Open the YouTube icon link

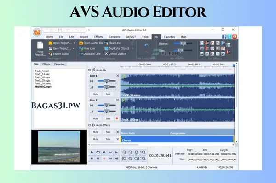235,36
